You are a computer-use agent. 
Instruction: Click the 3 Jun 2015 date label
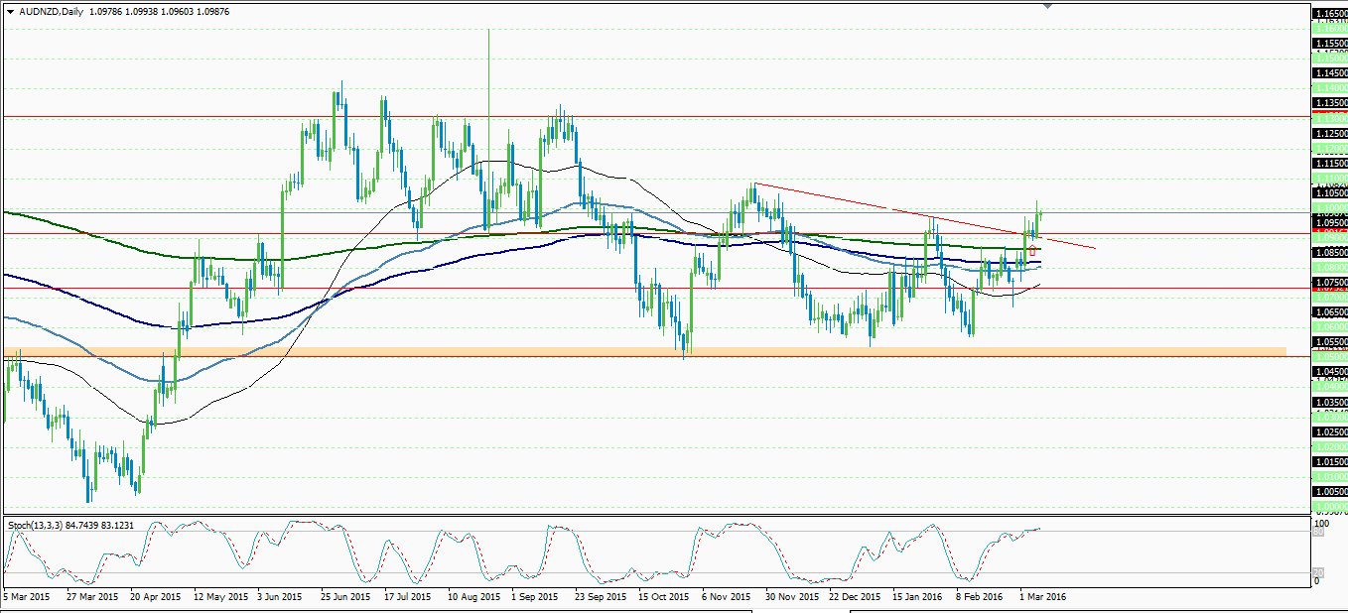tap(280, 597)
